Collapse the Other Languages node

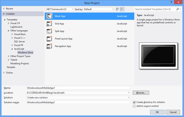tap(8, 31)
